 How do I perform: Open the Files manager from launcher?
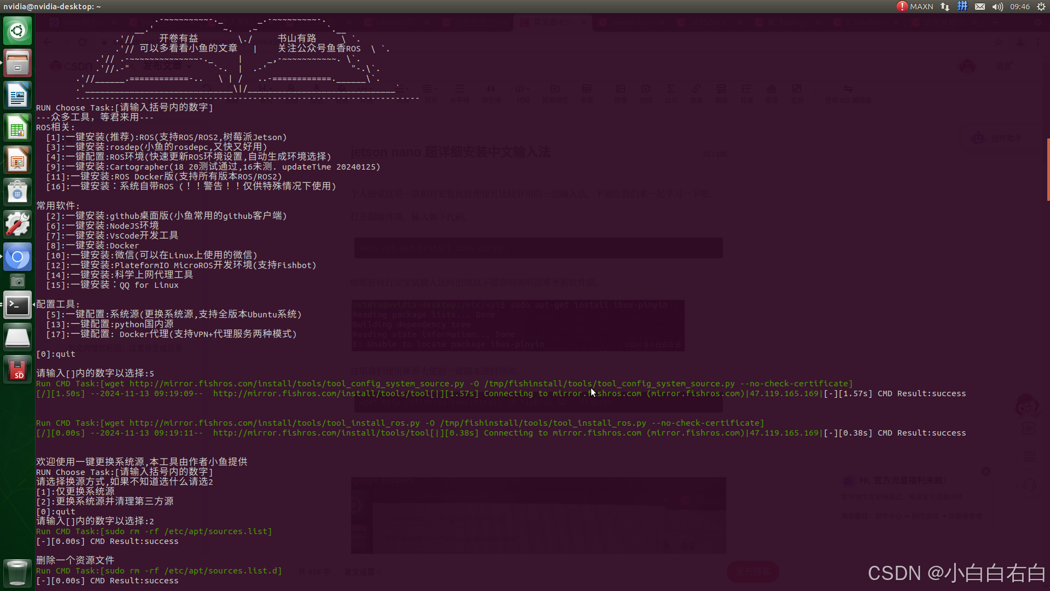17,63
